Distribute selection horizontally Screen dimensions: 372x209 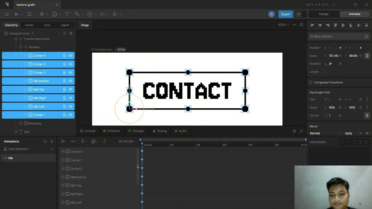point(359,25)
